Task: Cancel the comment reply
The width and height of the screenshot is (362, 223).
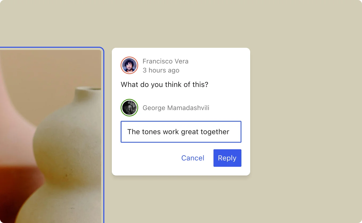Action: pos(193,158)
